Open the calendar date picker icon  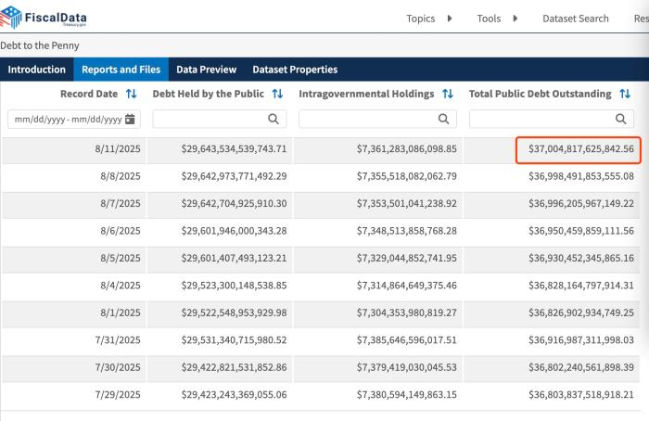tap(130, 119)
